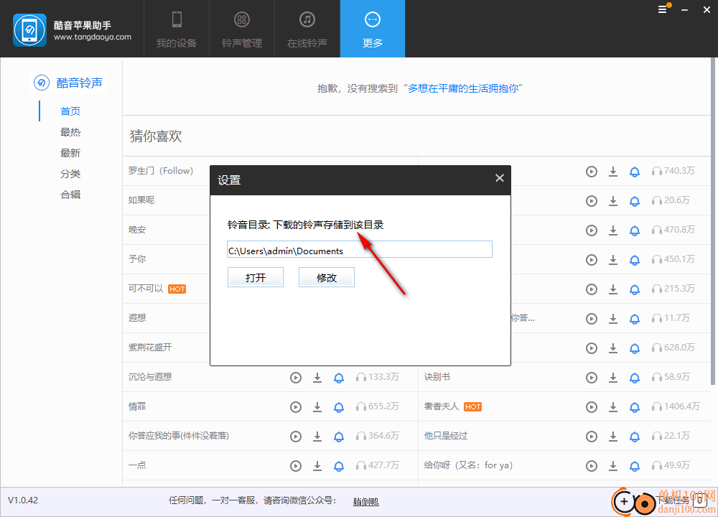Close the 设置 dialog
The width and height of the screenshot is (718, 517).
tap(500, 178)
